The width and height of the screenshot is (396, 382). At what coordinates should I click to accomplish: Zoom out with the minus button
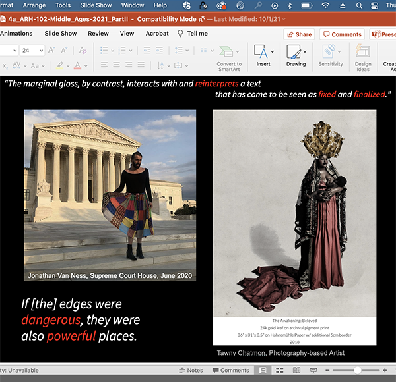coord(327,370)
